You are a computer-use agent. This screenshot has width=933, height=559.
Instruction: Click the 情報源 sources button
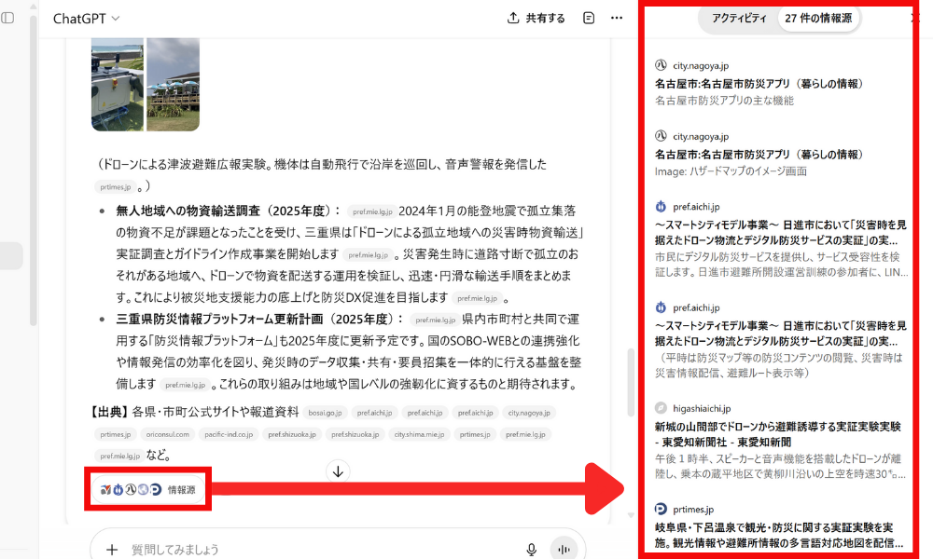(148, 489)
